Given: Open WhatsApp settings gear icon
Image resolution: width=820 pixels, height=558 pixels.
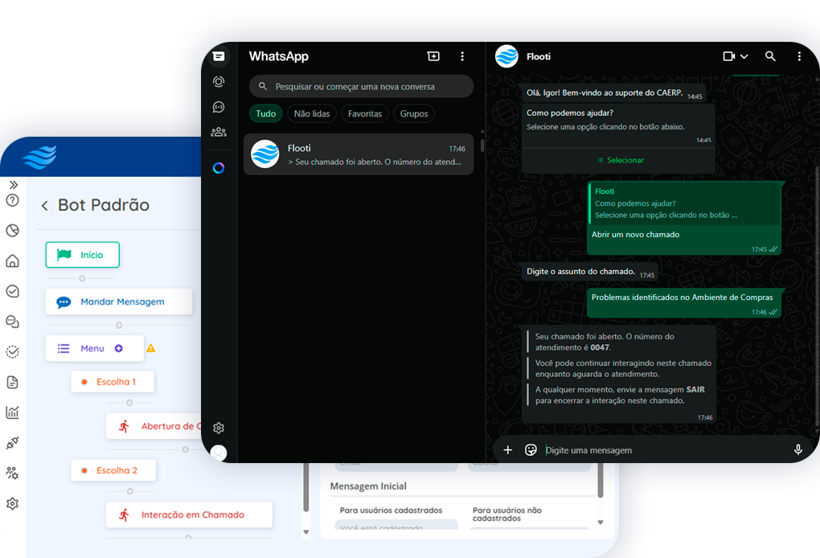Looking at the screenshot, I should 219,428.
